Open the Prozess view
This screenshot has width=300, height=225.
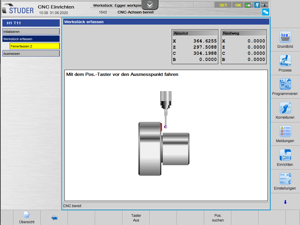285,64
